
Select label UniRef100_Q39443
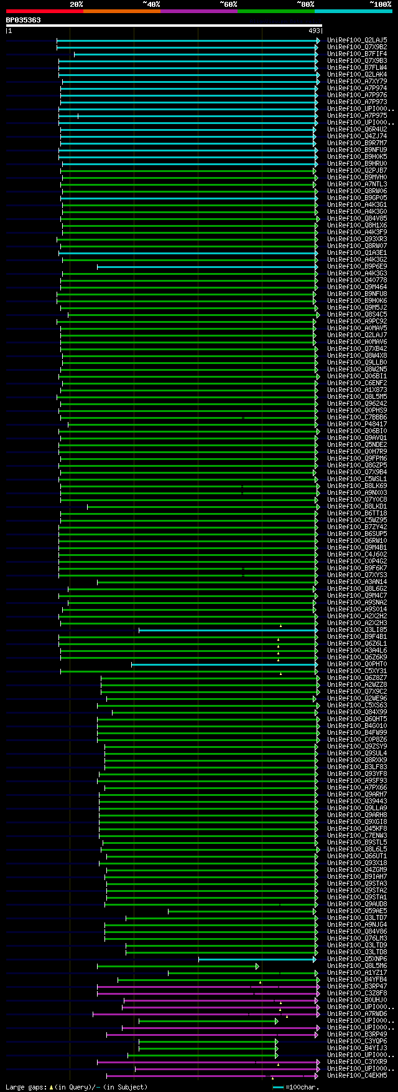tap(357, 801)
